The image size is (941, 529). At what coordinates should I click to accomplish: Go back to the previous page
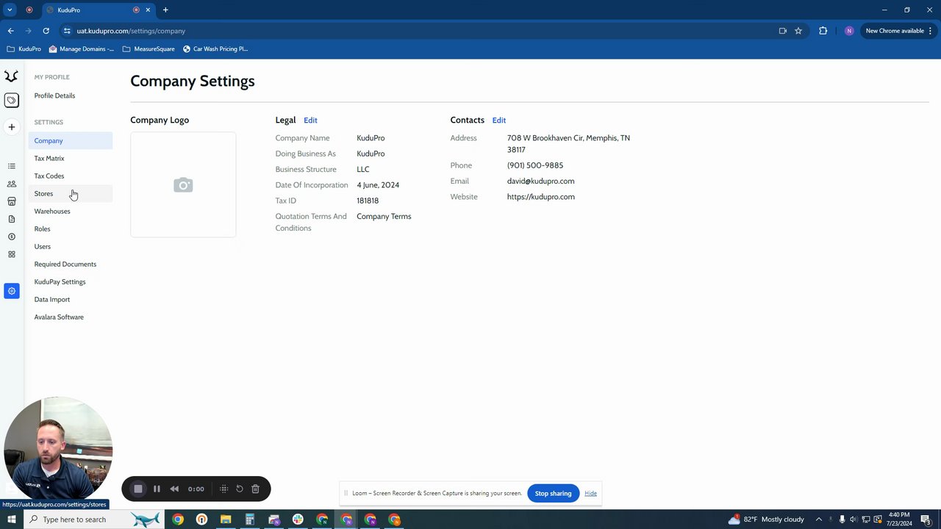(10, 31)
